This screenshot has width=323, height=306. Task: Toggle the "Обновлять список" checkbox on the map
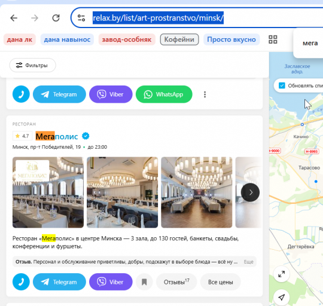coord(282,85)
